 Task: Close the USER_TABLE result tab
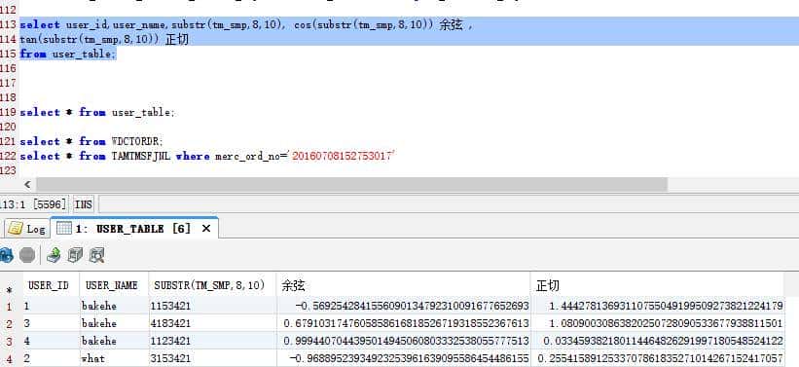coord(206,229)
